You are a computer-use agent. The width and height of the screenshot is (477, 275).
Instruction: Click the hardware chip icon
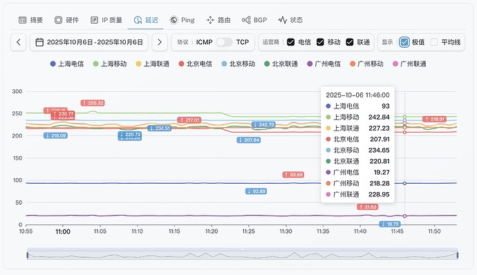[x=58, y=20]
